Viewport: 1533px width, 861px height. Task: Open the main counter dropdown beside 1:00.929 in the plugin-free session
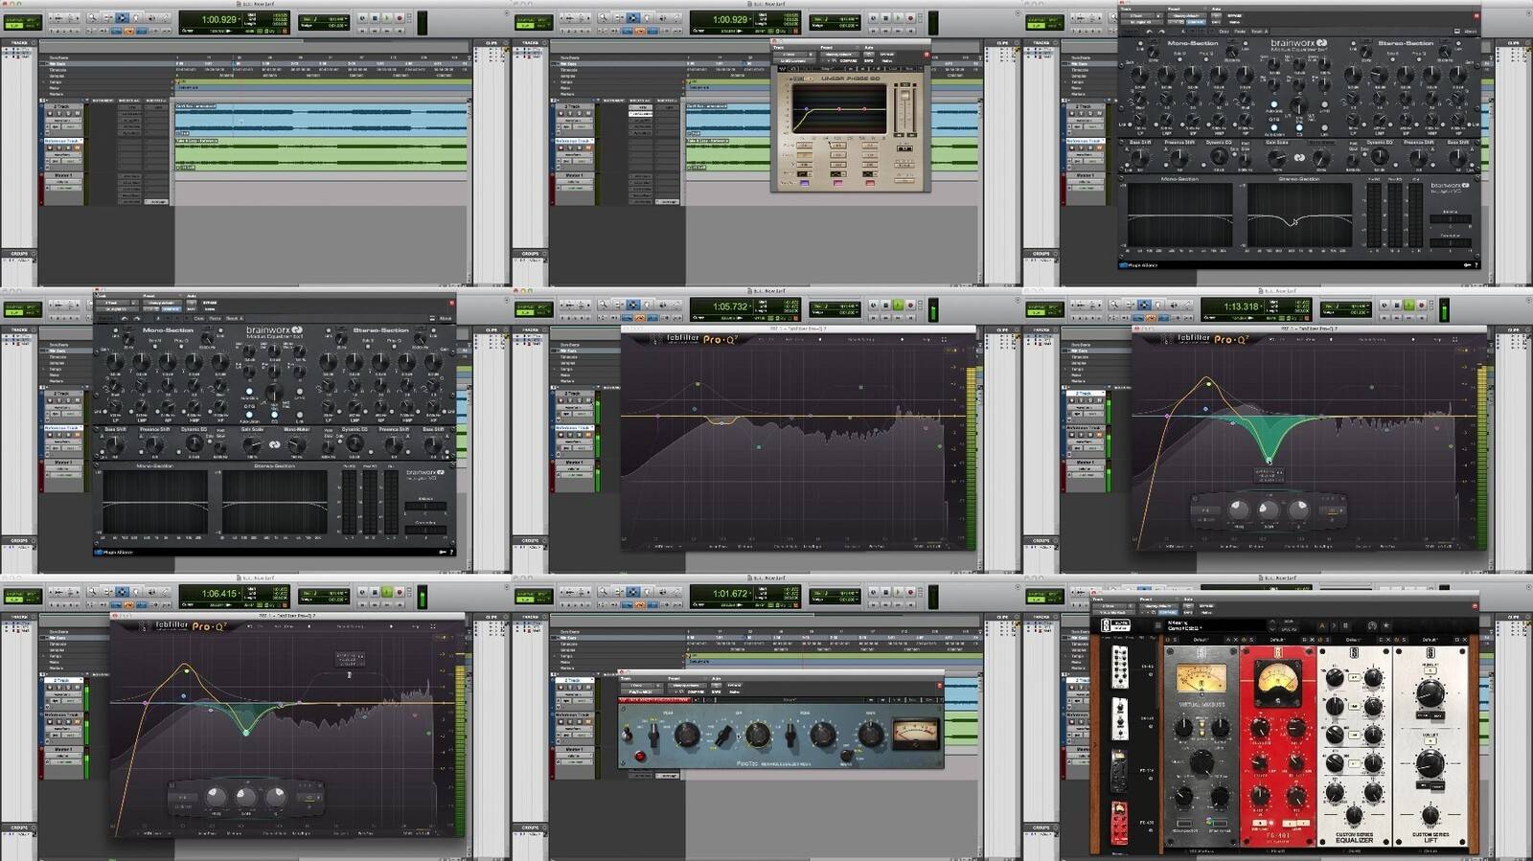[240, 19]
